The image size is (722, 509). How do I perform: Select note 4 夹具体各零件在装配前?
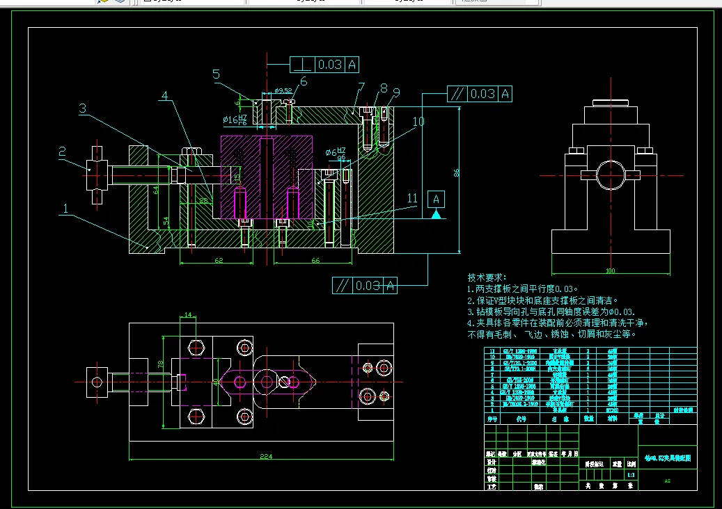(x=558, y=323)
